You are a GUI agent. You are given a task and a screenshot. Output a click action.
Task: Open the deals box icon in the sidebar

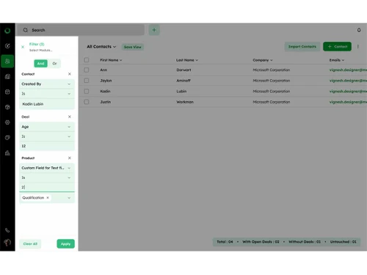tap(7, 92)
